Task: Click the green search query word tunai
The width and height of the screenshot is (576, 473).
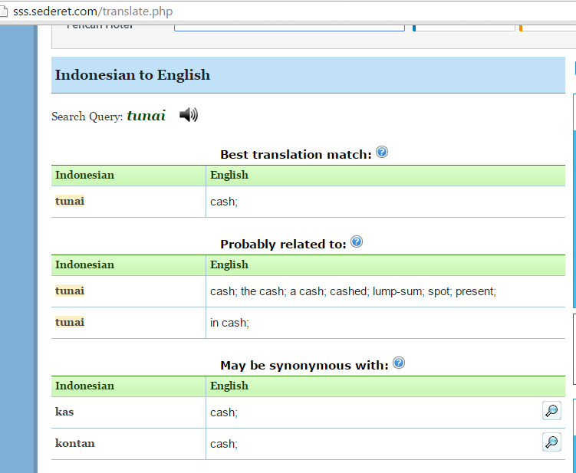Action: (146, 116)
